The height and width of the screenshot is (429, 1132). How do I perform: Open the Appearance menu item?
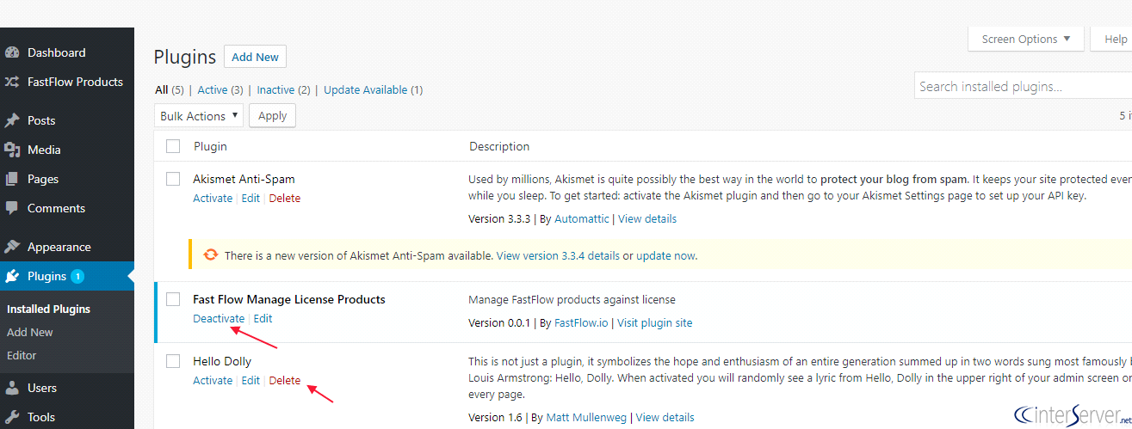pos(59,247)
